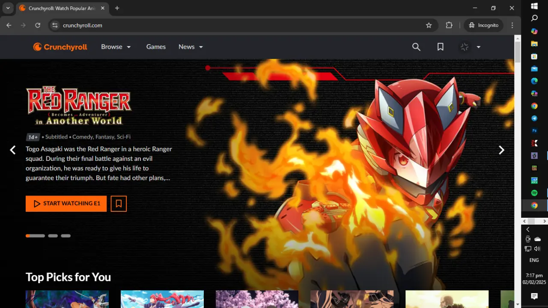Bookmark this tab with star icon
Viewport: 548px width, 308px height.
point(429,25)
